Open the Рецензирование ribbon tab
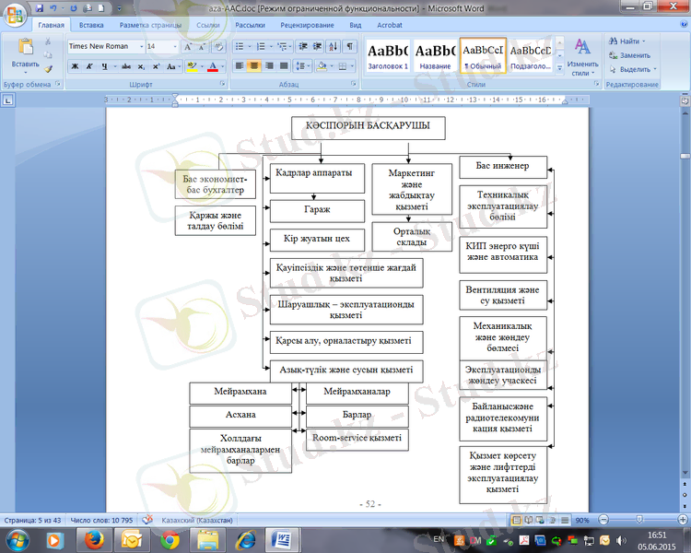 pyautogui.click(x=307, y=25)
